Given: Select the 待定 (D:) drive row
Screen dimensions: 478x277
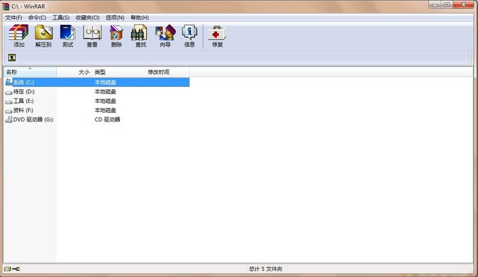Looking at the screenshot, I should [97, 92].
